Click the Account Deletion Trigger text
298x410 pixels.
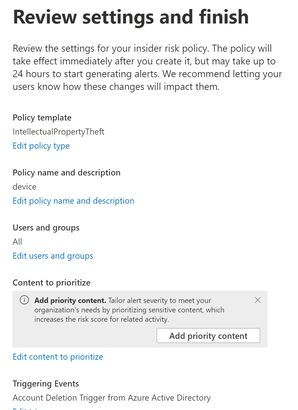point(111,398)
